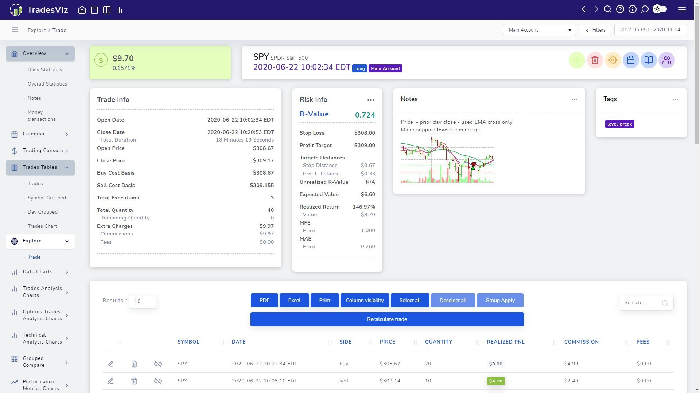Open Risk Info three-dot options menu
This screenshot has height=393, width=700.
coord(371,100)
